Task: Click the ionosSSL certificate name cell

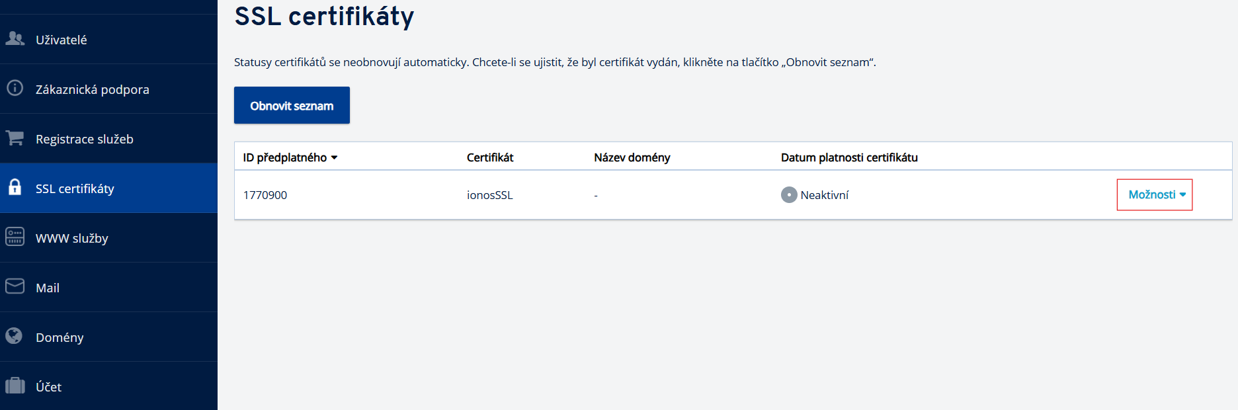Action: [x=489, y=196]
